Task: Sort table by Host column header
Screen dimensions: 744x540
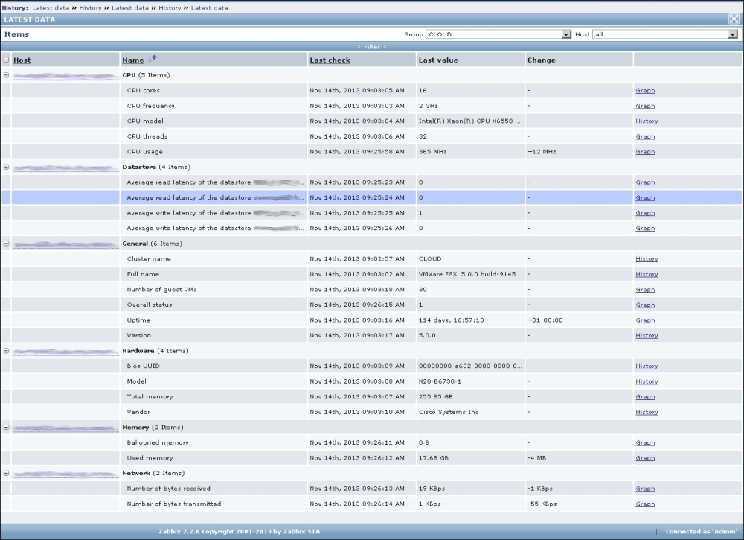Action: click(22, 60)
